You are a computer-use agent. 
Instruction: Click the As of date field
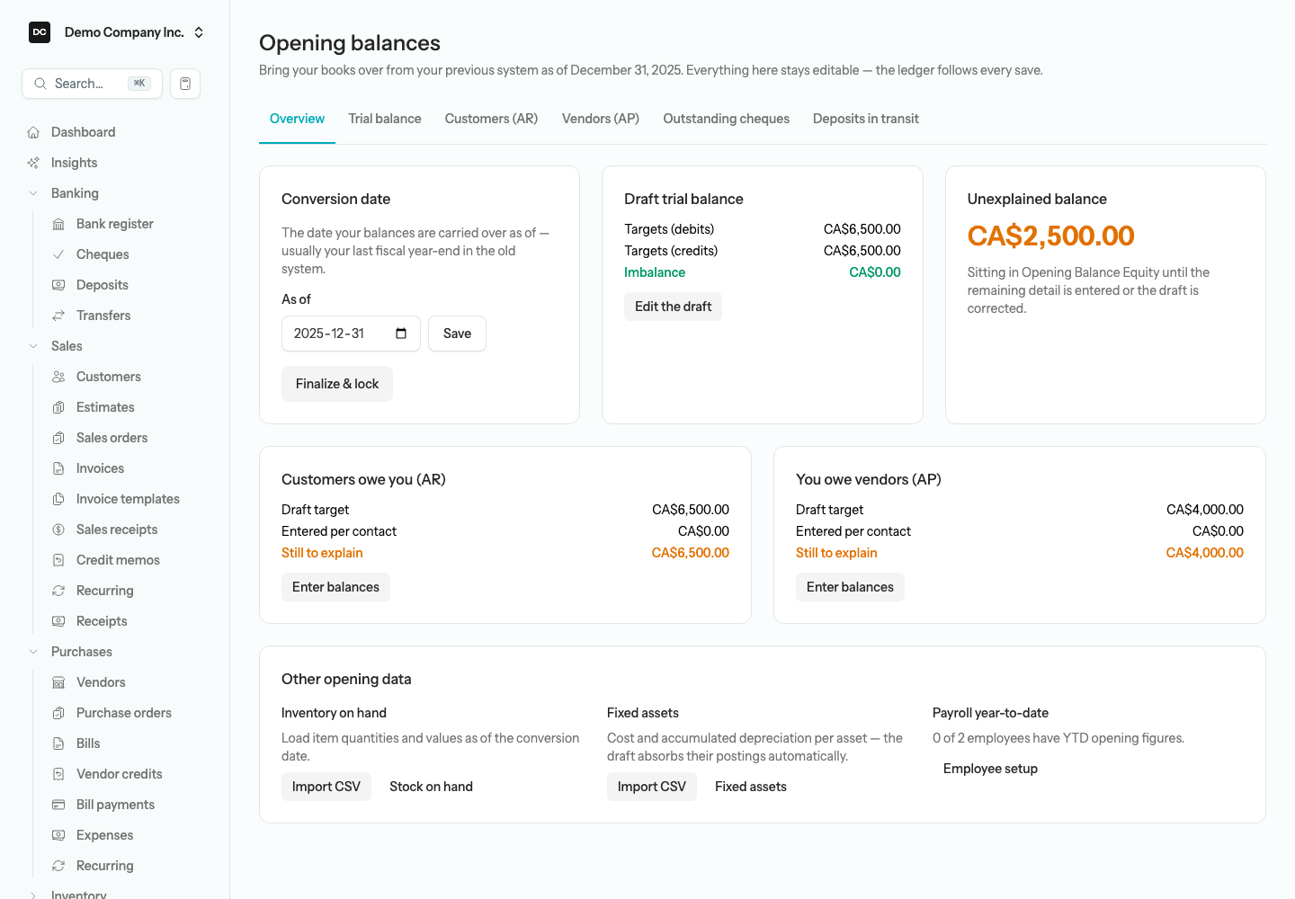[351, 334]
